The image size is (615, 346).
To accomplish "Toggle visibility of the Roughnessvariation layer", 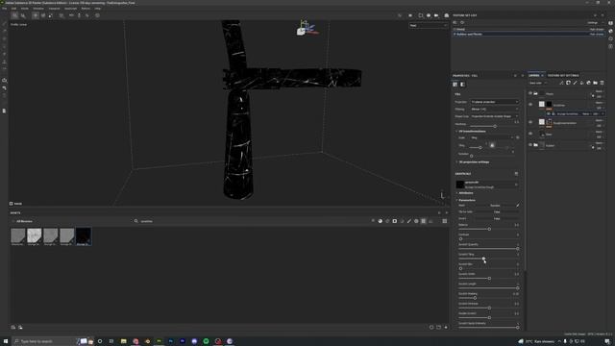I will (x=530, y=122).
